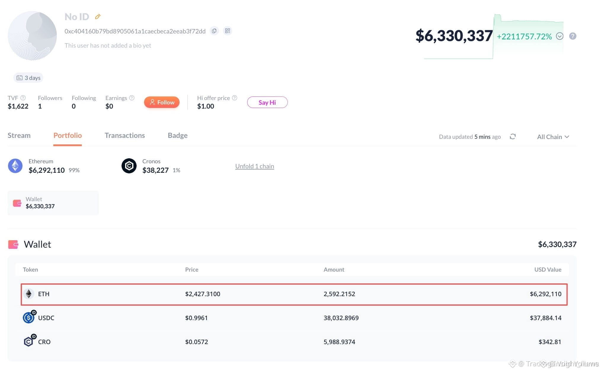Click the pencil edit icon beside No ID
This screenshot has height=371, width=601.
tap(98, 17)
